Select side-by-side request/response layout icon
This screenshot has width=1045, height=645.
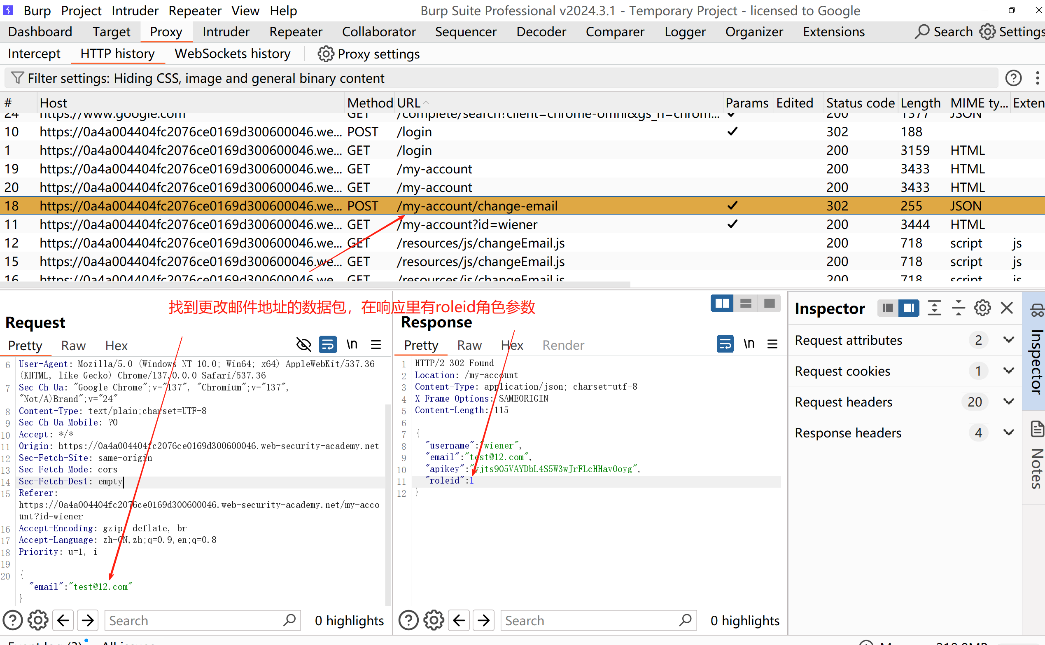click(x=722, y=303)
